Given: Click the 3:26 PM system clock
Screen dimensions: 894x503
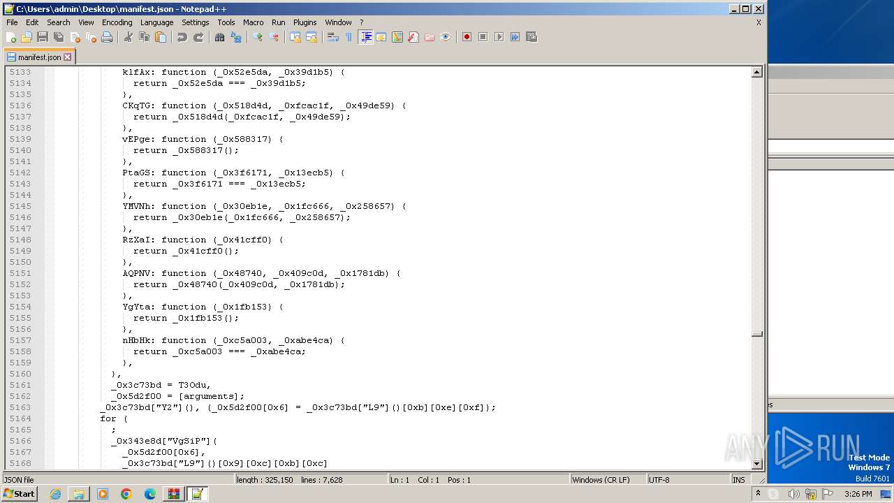Looking at the screenshot, I should (x=858, y=494).
